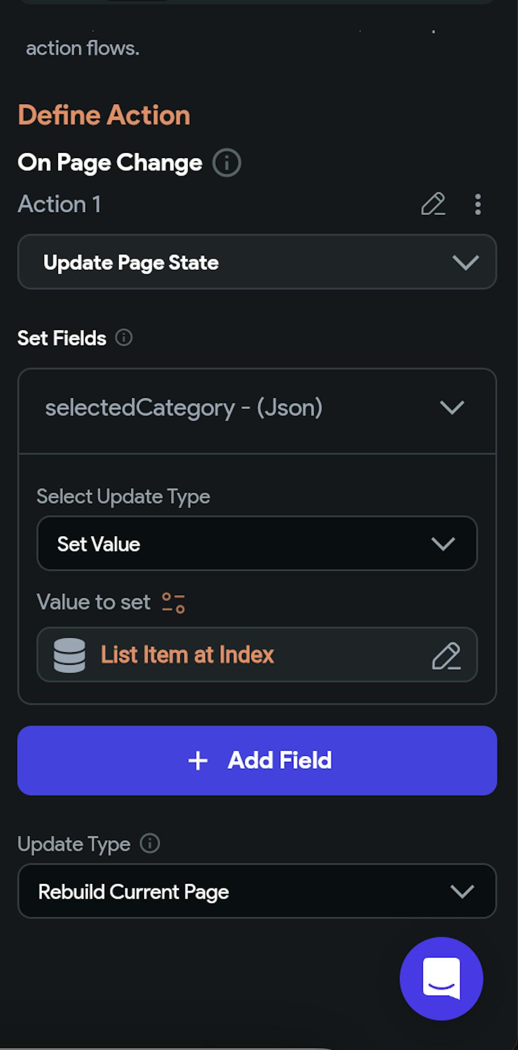Open the three-dot options menu for Action 1
Viewport: 518px width, 1050px height.
(x=478, y=204)
